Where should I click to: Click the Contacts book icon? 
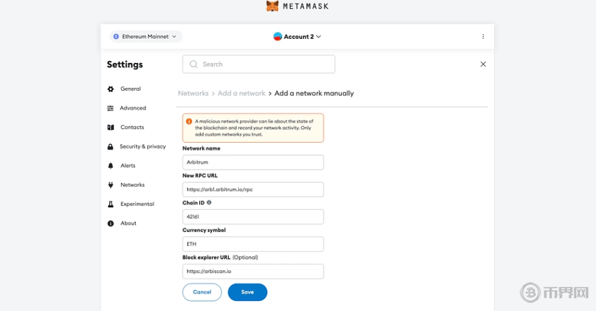click(111, 127)
